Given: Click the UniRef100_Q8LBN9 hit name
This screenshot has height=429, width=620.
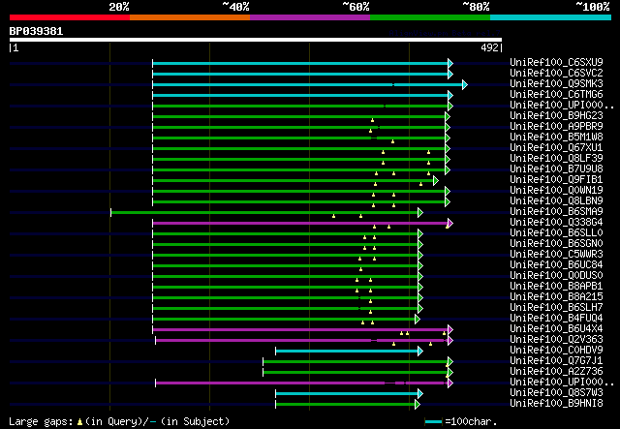Looking at the screenshot, I should (x=556, y=201).
